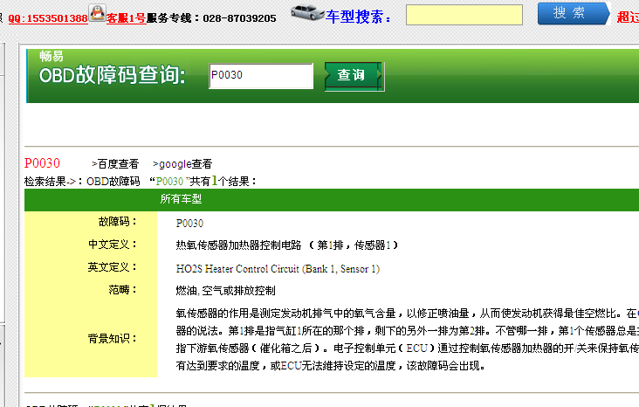Open the 客服1号 customer service link
639x407 pixels.
coord(127,18)
